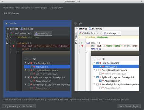
Task: Collapse JavaScript Exception Breakpoints node in Darcula preview
Action: click(x=26, y=84)
